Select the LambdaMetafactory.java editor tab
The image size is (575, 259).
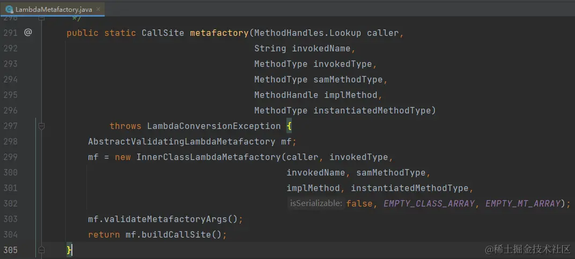pyautogui.click(x=53, y=9)
